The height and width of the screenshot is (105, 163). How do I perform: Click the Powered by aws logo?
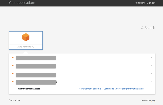[x=153, y=100]
